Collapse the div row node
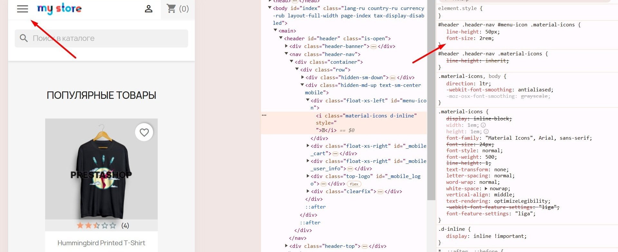 coord(297,69)
